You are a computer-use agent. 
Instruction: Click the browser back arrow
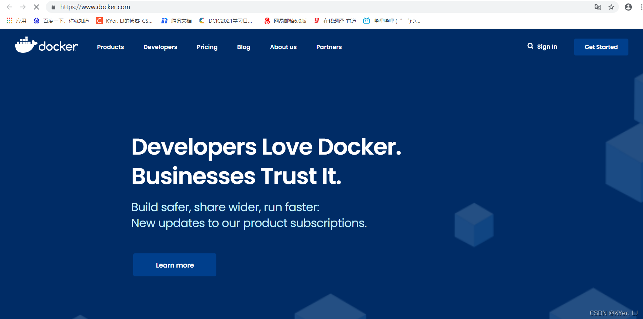[9, 7]
